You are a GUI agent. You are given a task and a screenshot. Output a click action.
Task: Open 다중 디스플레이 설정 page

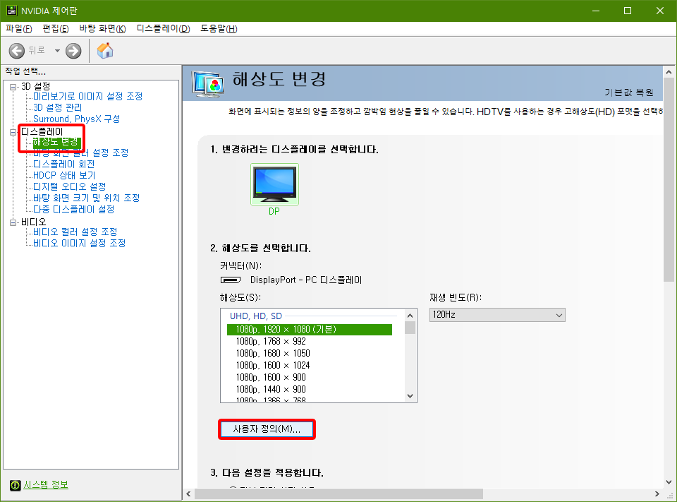[74, 209]
